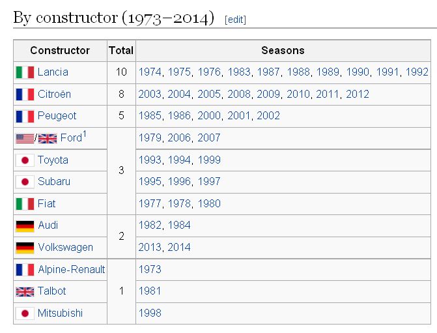
Task: Click the footnote 1 superscript after Ford
Action: 85,134
